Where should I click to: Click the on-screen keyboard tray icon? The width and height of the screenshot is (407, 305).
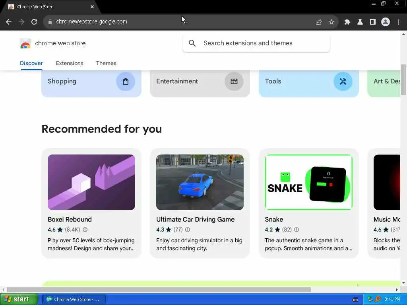[x=356, y=299]
